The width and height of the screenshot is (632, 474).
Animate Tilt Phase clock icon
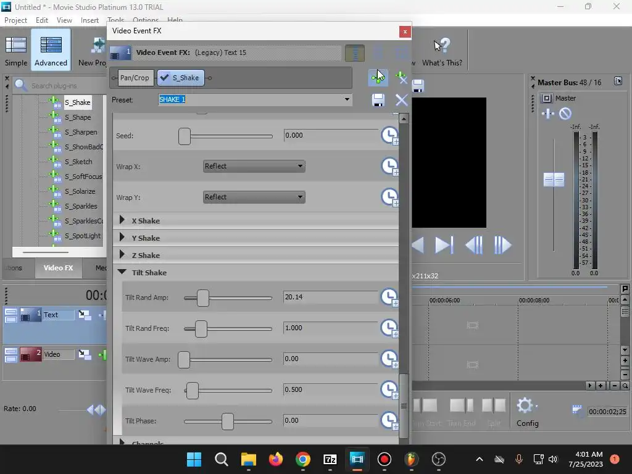390,421
